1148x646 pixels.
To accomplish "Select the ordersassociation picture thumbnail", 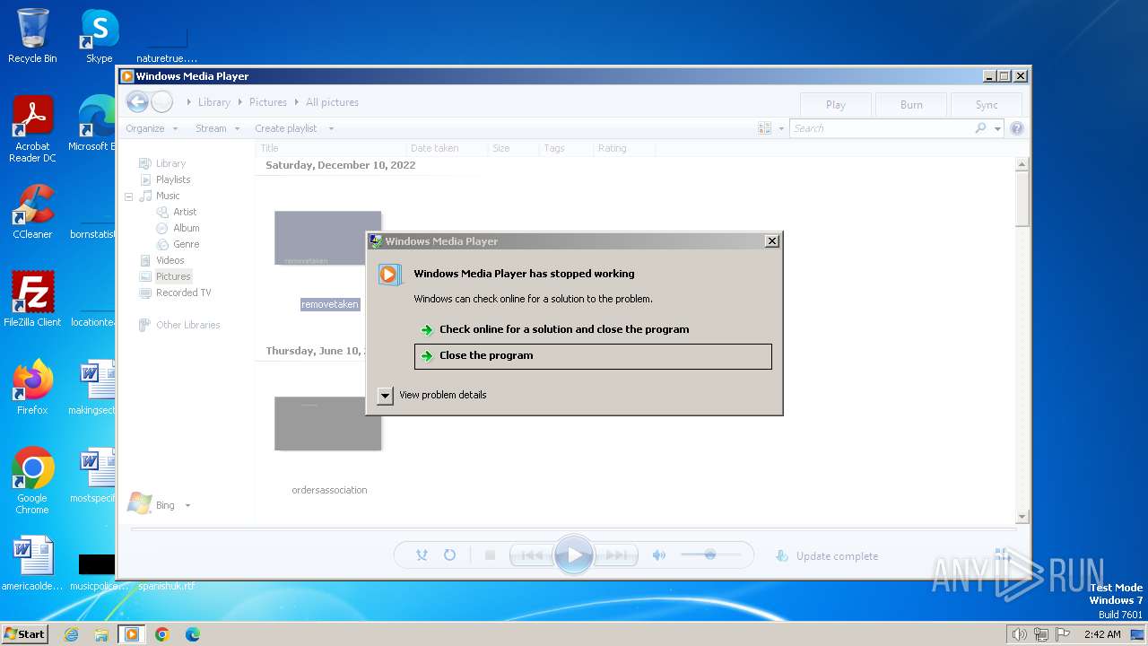I will coord(327,423).
